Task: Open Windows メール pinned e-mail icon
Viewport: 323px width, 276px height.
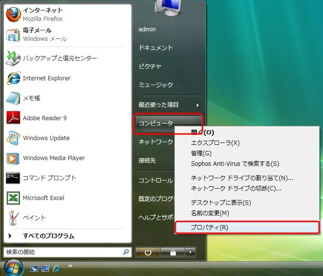Action: click(x=13, y=35)
